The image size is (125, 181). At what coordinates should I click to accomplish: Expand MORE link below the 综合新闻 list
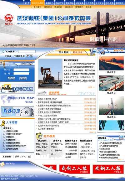tap(92, 132)
